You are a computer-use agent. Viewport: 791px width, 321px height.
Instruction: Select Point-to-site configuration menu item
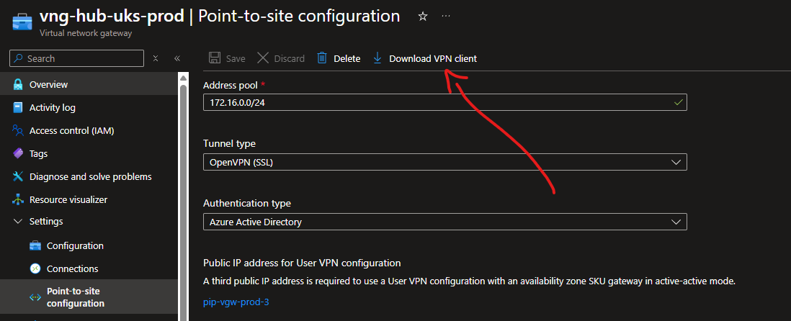click(x=89, y=297)
